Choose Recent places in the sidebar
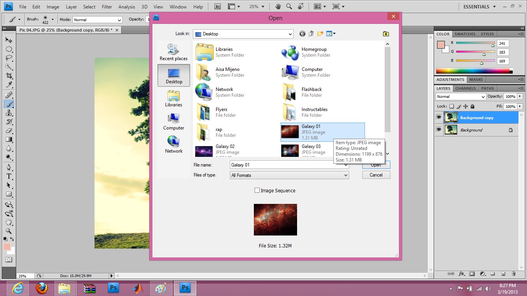Screen dimensions: 527x296 point(174,52)
